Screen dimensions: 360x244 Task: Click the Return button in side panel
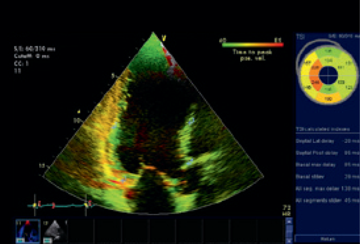tap(328, 240)
